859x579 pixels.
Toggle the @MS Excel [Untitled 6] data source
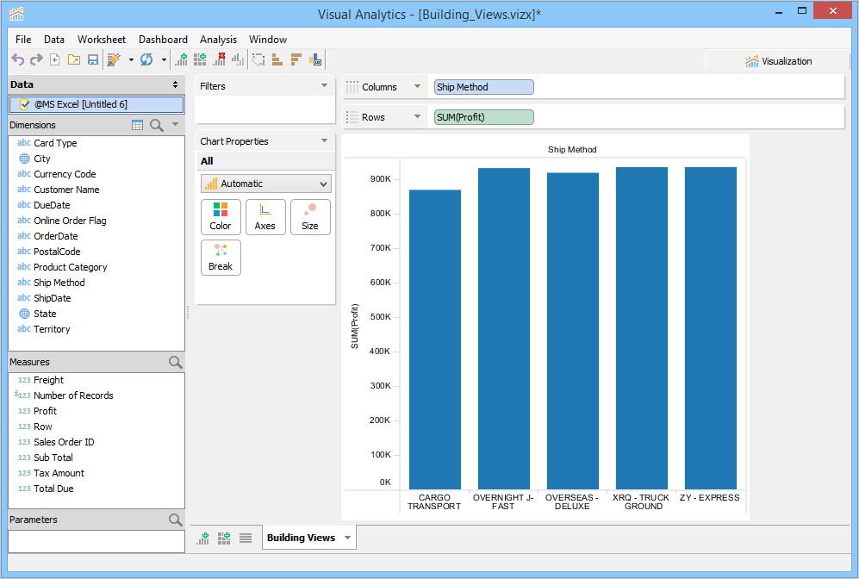[25, 104]
